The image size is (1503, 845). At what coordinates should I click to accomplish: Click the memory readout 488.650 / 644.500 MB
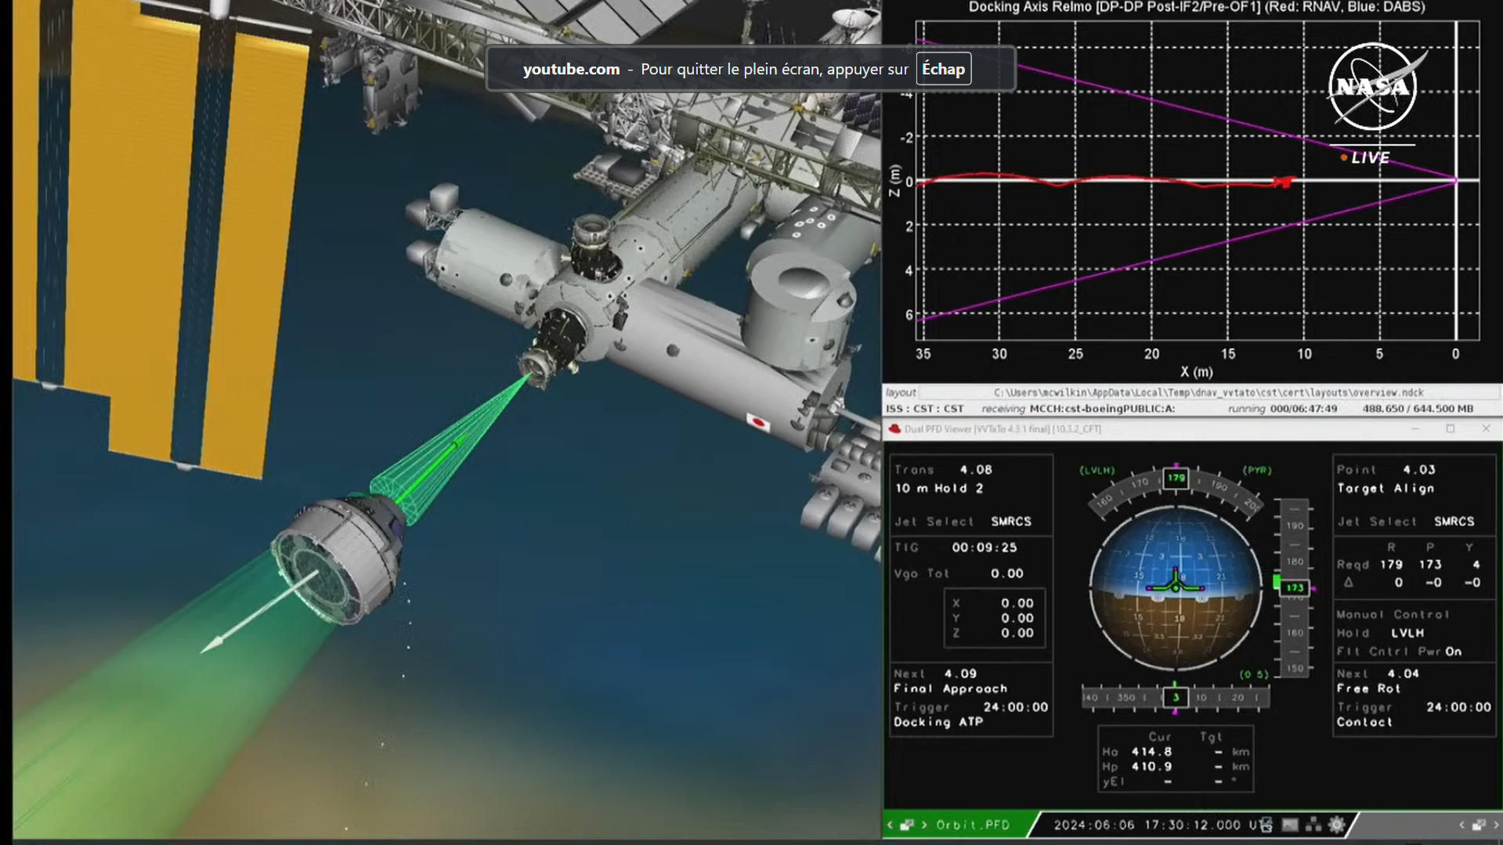point(1418,409)
